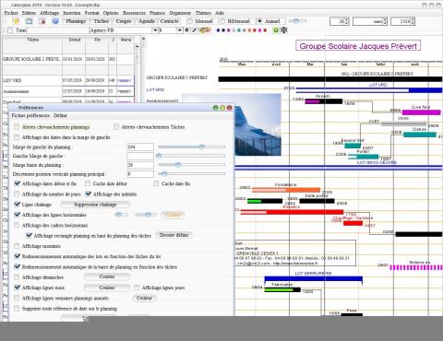
Task: Click the blue window toolbar icon
Action: 30,21
